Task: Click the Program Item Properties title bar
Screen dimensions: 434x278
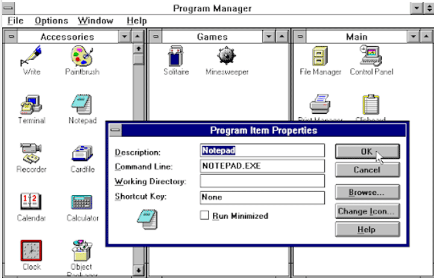Action: (x=264, y=130)
